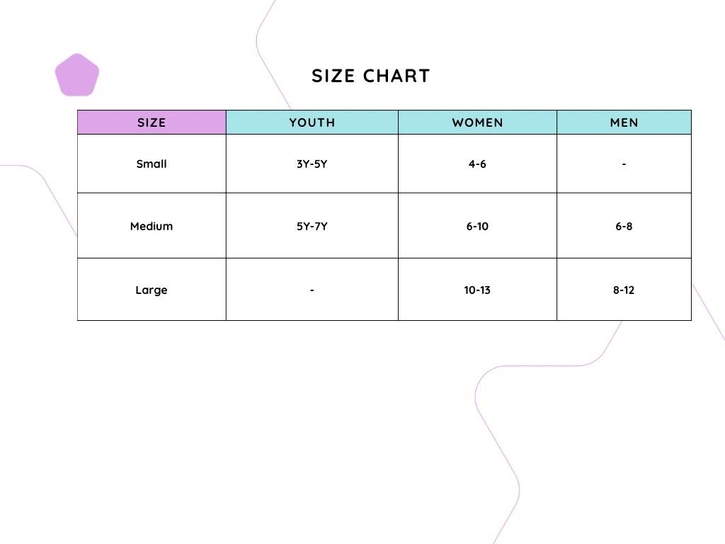Image resolution: width=725 pixels, height=544 pixels.
Task: Click the Large row label
Action: coord(152,290)
